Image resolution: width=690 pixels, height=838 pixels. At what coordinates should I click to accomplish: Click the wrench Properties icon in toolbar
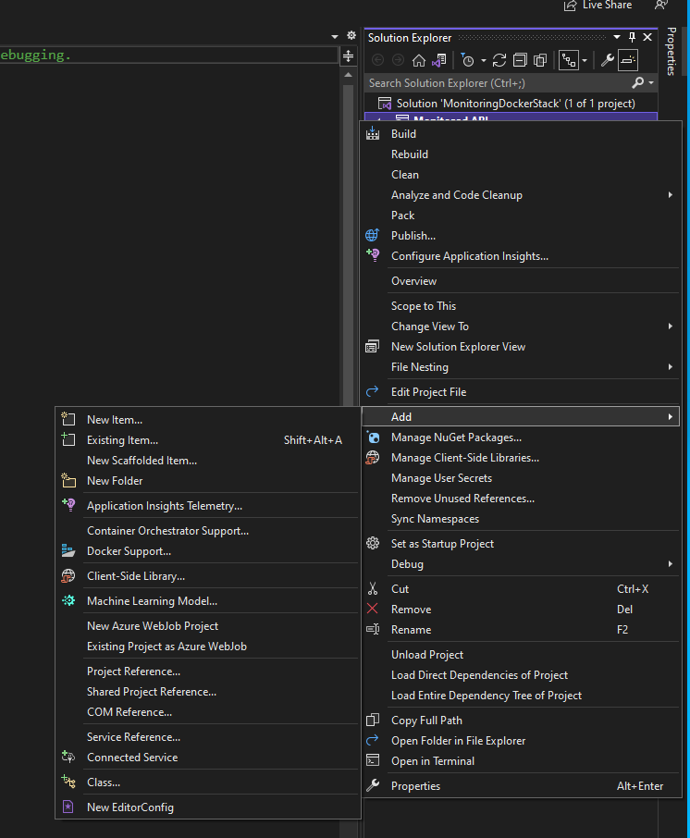(607, 60)
